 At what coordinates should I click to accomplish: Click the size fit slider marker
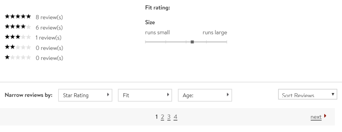[192, 42]
